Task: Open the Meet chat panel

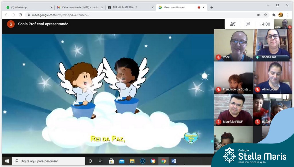Action: pos(248,24)
